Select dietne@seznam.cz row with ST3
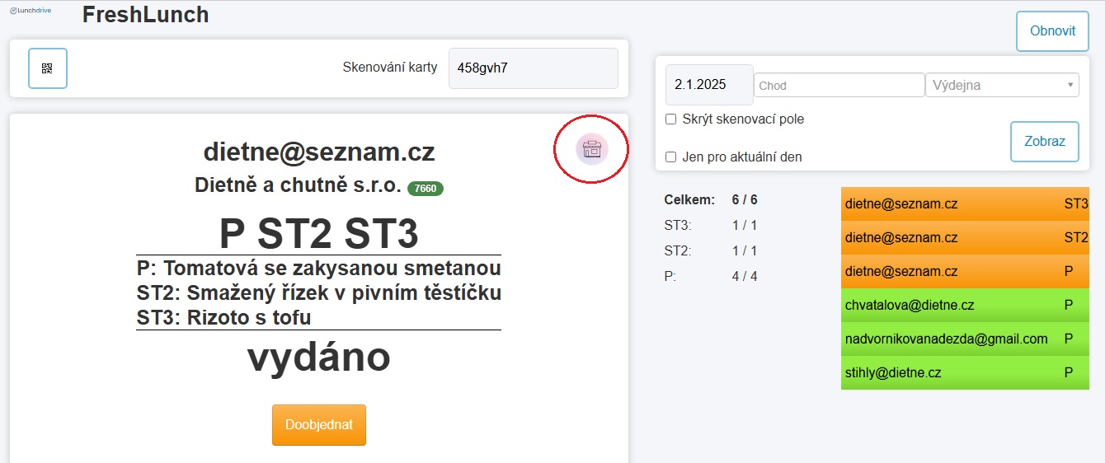The width and height of the screenshot is (1105, 463). tap(965, 203)
